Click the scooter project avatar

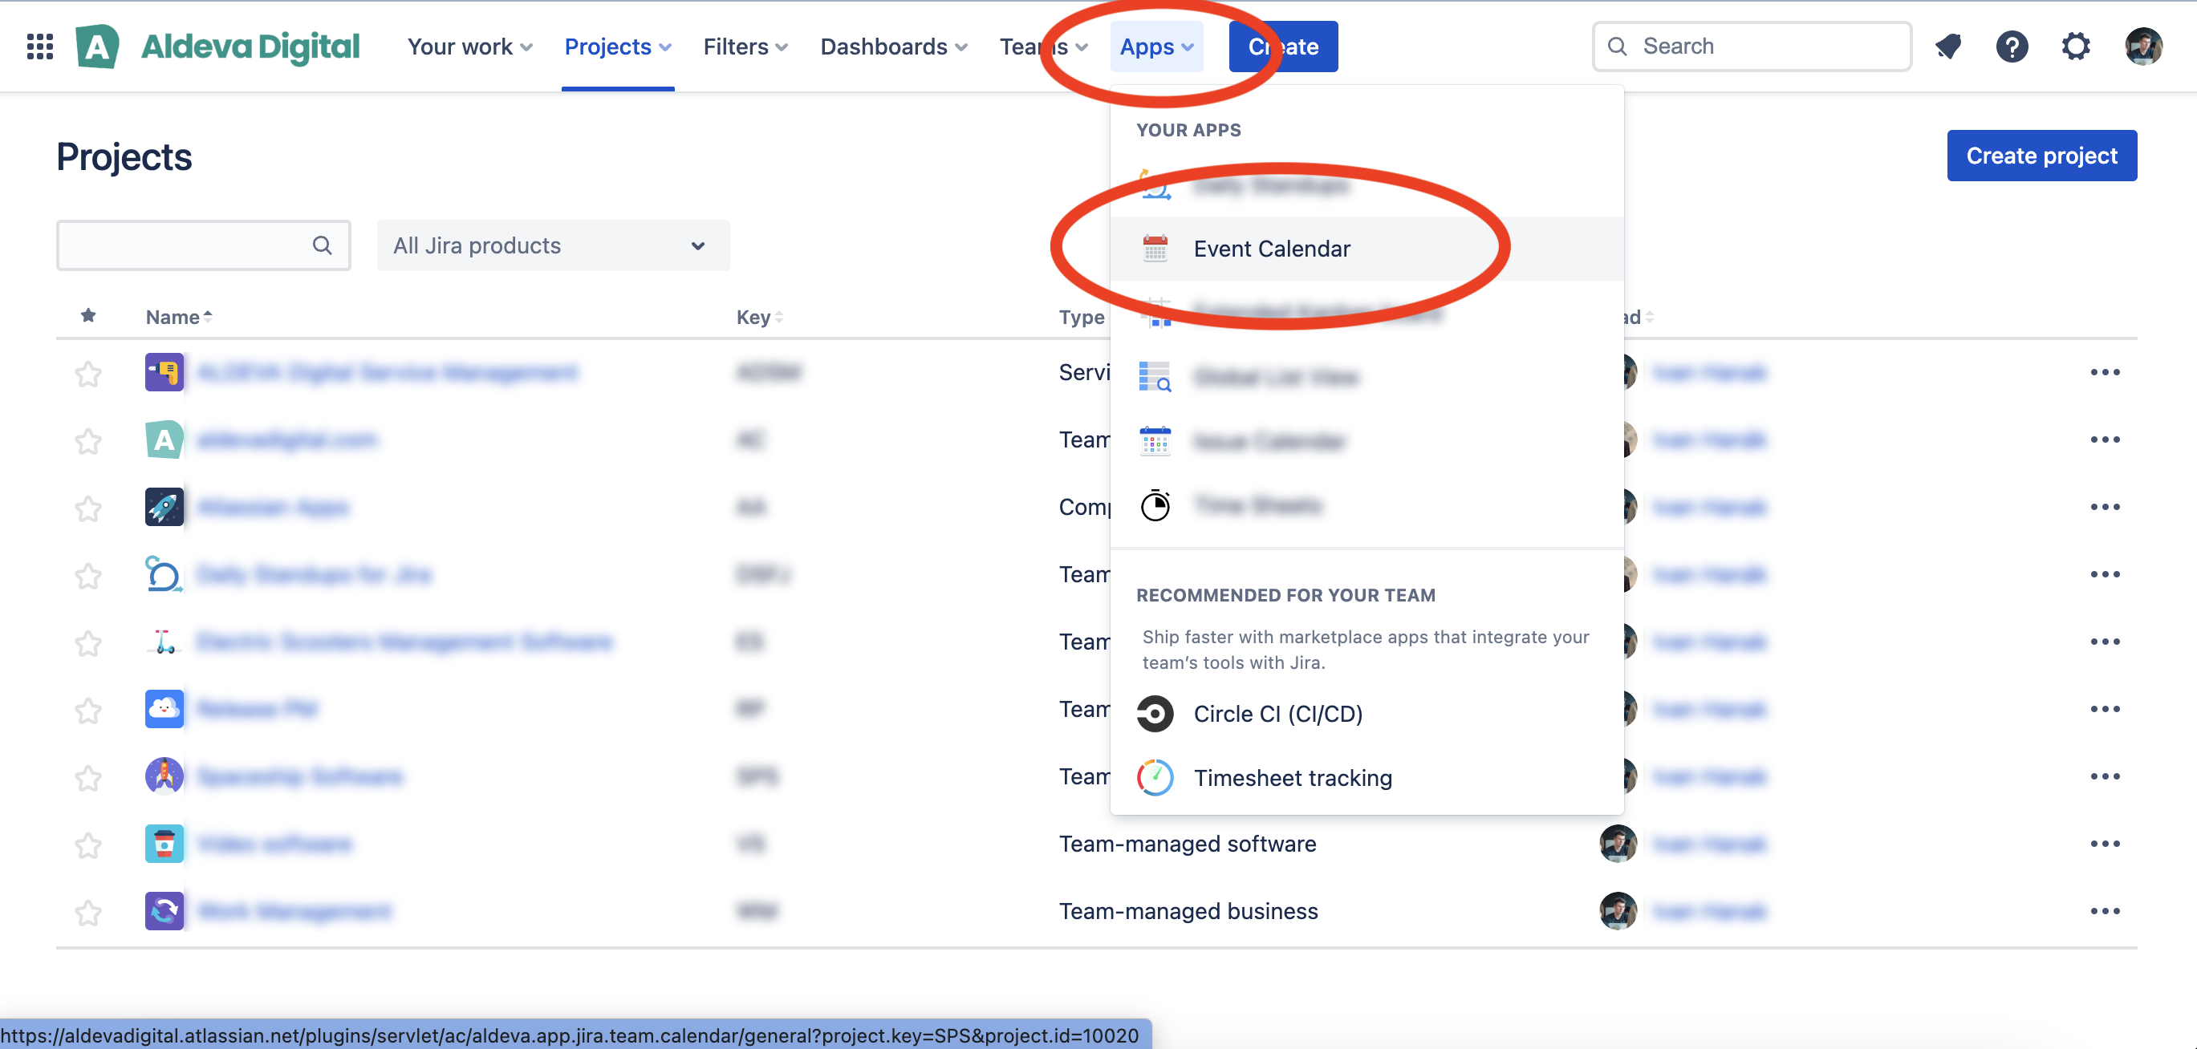[164, 642]
